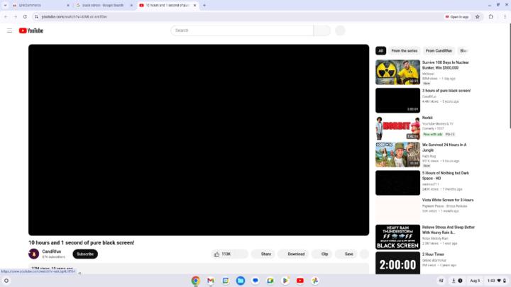Select the "All" filter chip

[380, 51]
